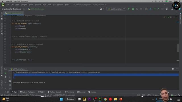Click c1_python_for_beginners breadcrumb

[x=11, y=9]
